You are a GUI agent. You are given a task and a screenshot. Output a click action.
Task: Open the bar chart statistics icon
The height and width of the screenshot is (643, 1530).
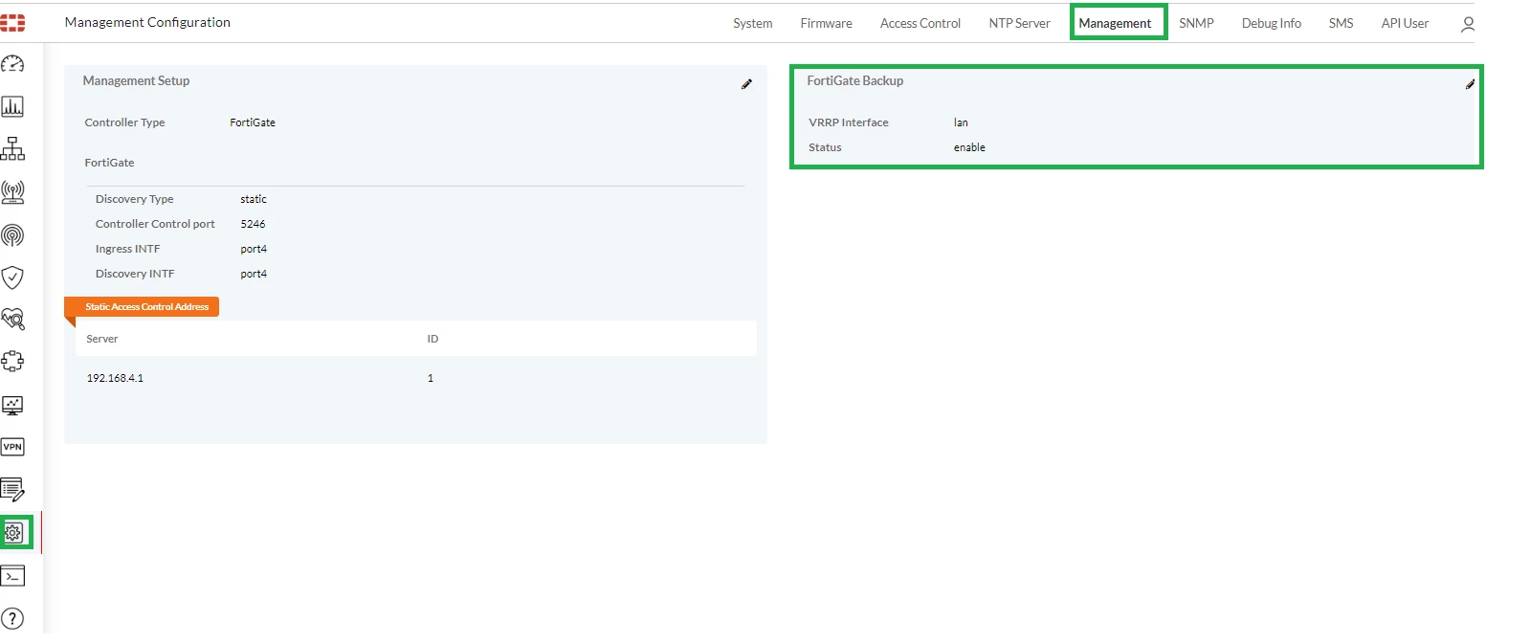point(12,106)
